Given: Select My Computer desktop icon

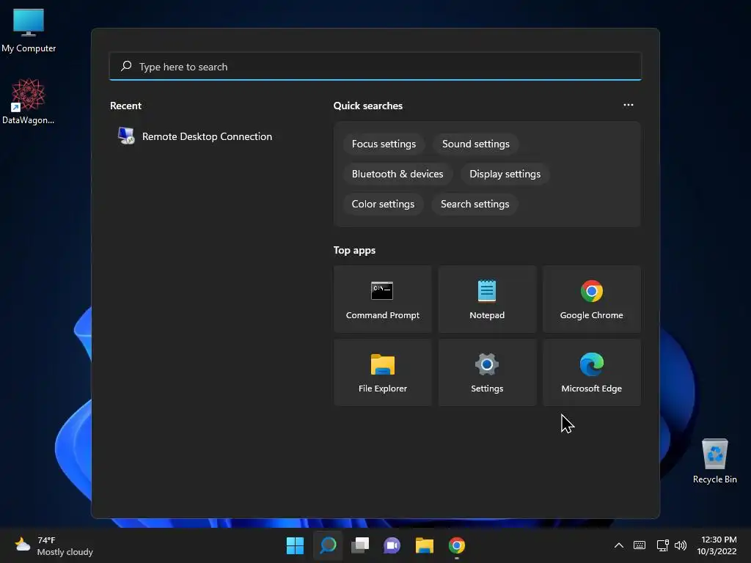Looking at the screenshot, I should click(x=29, y=31).
